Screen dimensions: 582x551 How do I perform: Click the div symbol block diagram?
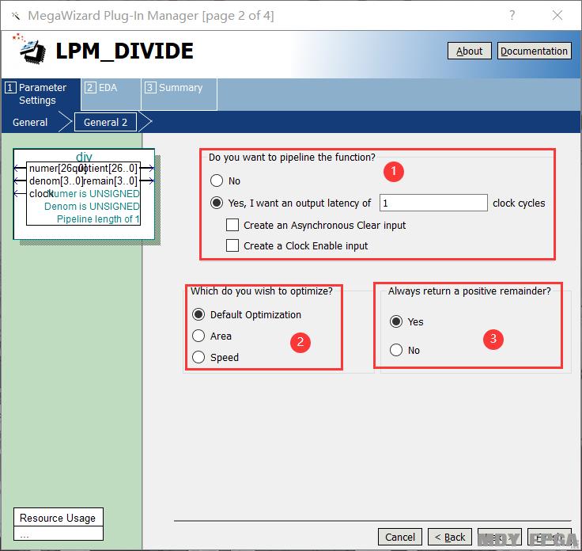point(84,194)
